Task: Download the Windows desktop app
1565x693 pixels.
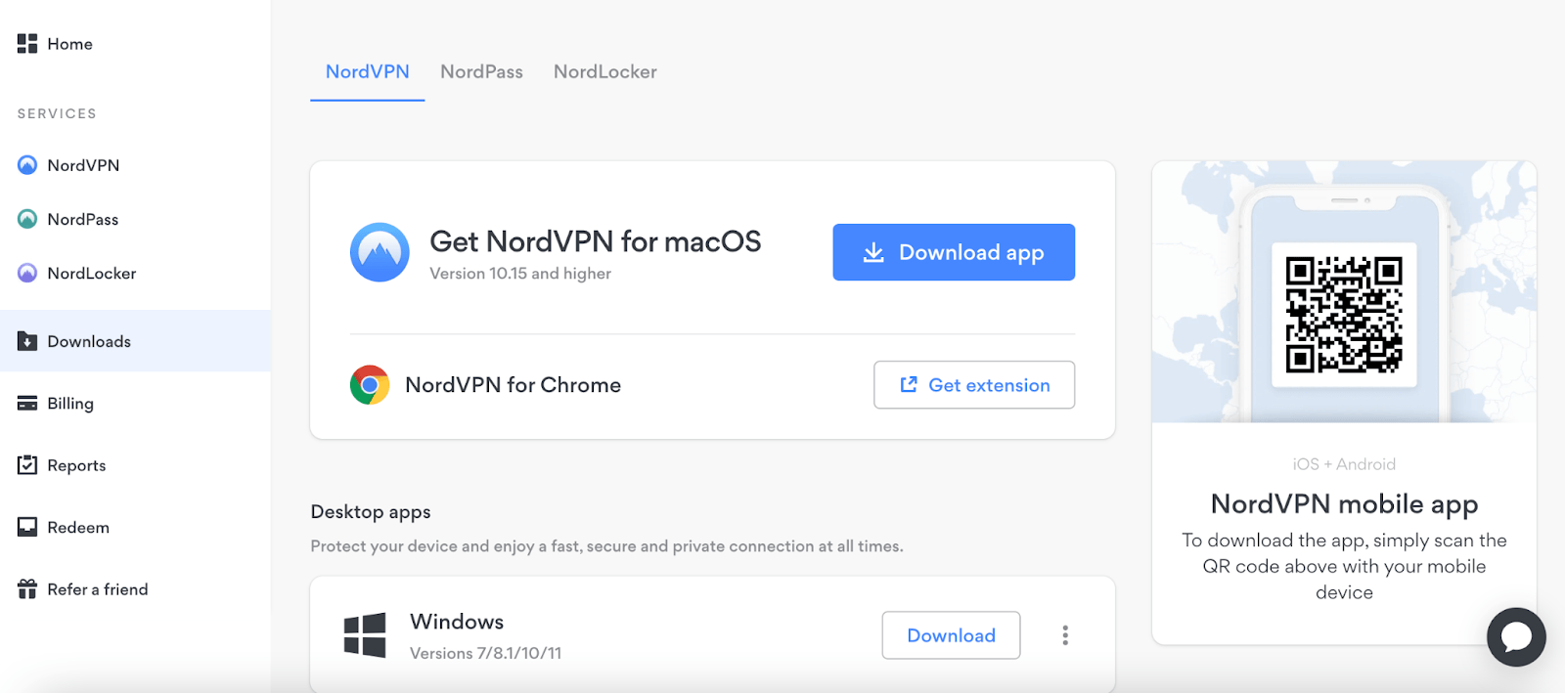Action: click(950, 634)
